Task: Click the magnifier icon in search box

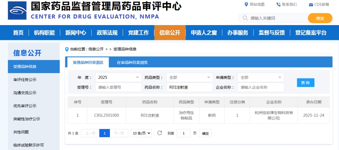Action: tap(245, 18)
